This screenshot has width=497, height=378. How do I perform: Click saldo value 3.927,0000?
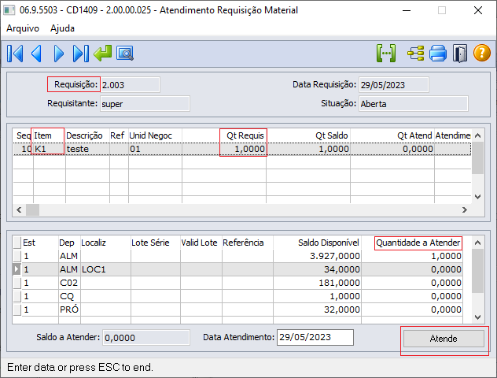(317, 256)
